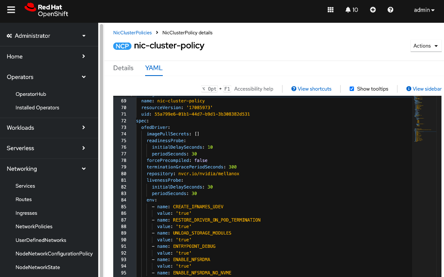
Task: Open the Administrator perspective switcher
Action: pyautogui.click(x=46, y=36)
